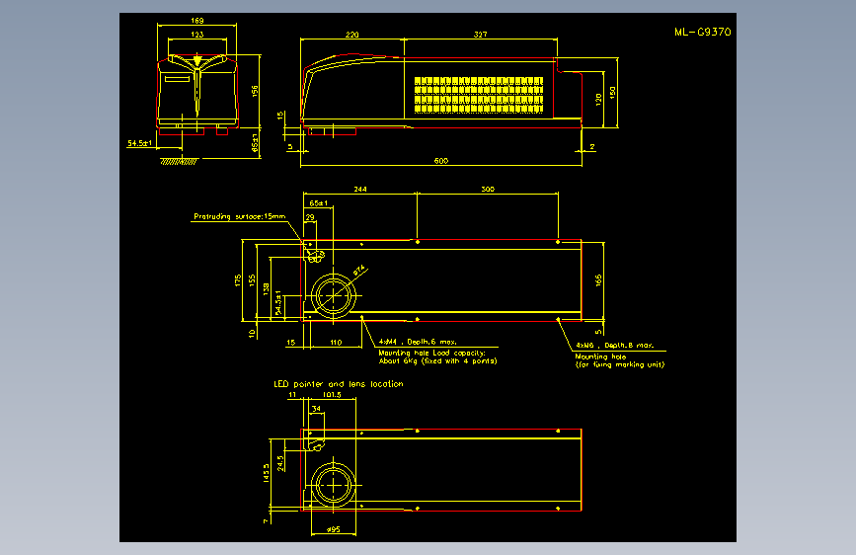Select the 300 dimension text

(488, 189)
